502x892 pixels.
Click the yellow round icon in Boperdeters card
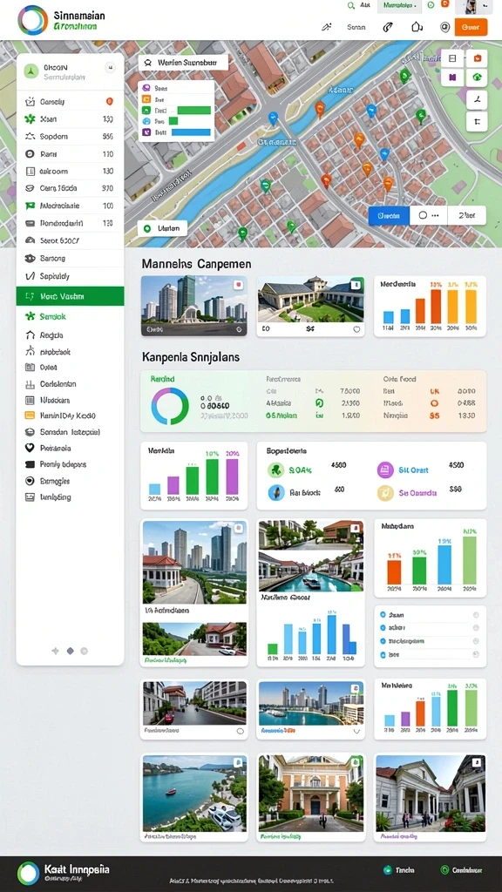pyautogui.click(x=385, y=493)
